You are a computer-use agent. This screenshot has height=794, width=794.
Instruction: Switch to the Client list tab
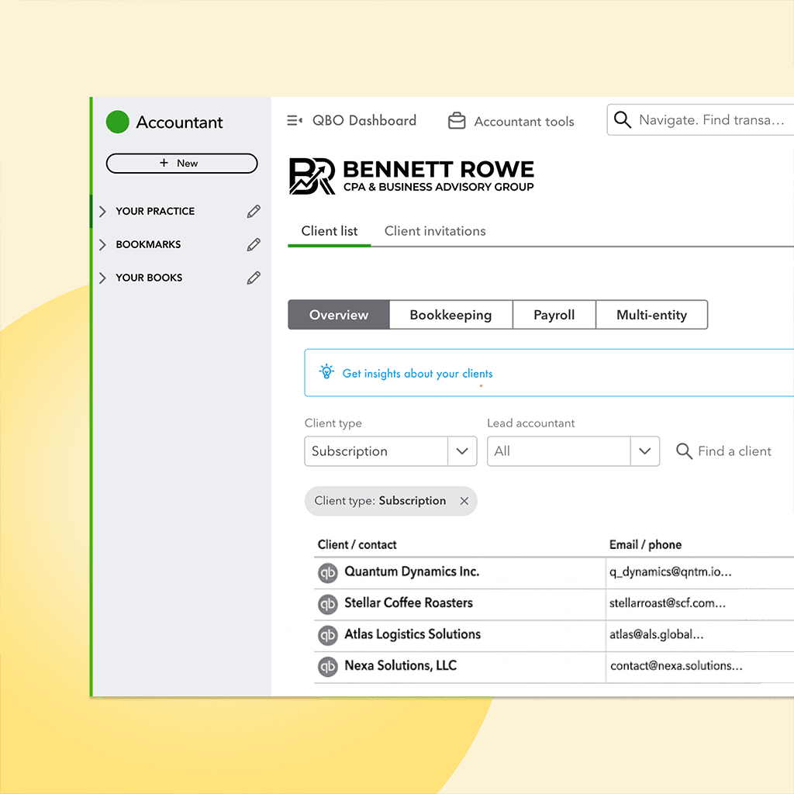329,231
